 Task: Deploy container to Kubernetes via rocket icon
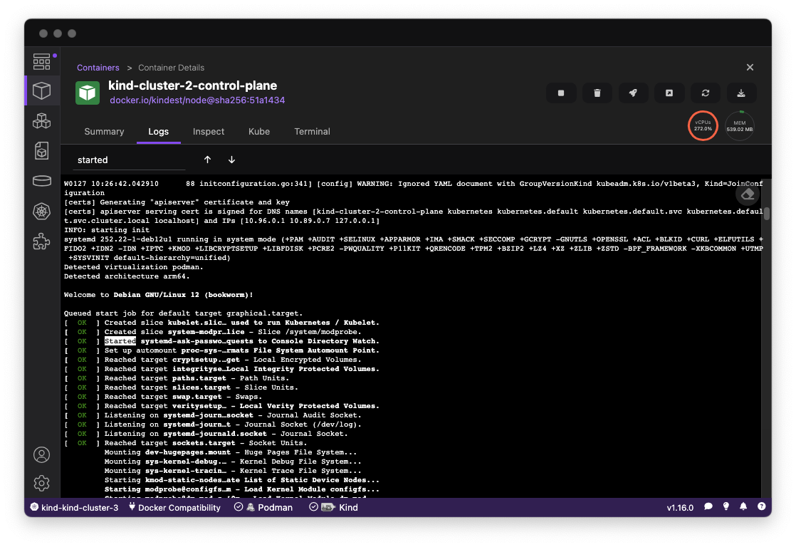click(633, 93)
